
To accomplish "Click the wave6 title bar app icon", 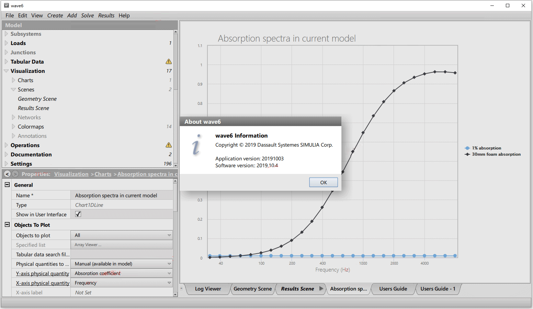I will coord(6,5).
